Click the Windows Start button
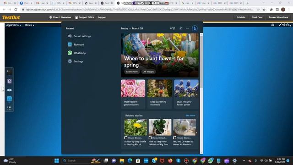Screen dimensions: 293x165 (x=57, y=161)
